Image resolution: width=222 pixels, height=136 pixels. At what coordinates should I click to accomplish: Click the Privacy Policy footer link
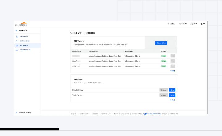click(137, 114)
